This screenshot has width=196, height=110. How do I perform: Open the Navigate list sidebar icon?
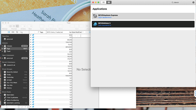[x=9, y=32]
